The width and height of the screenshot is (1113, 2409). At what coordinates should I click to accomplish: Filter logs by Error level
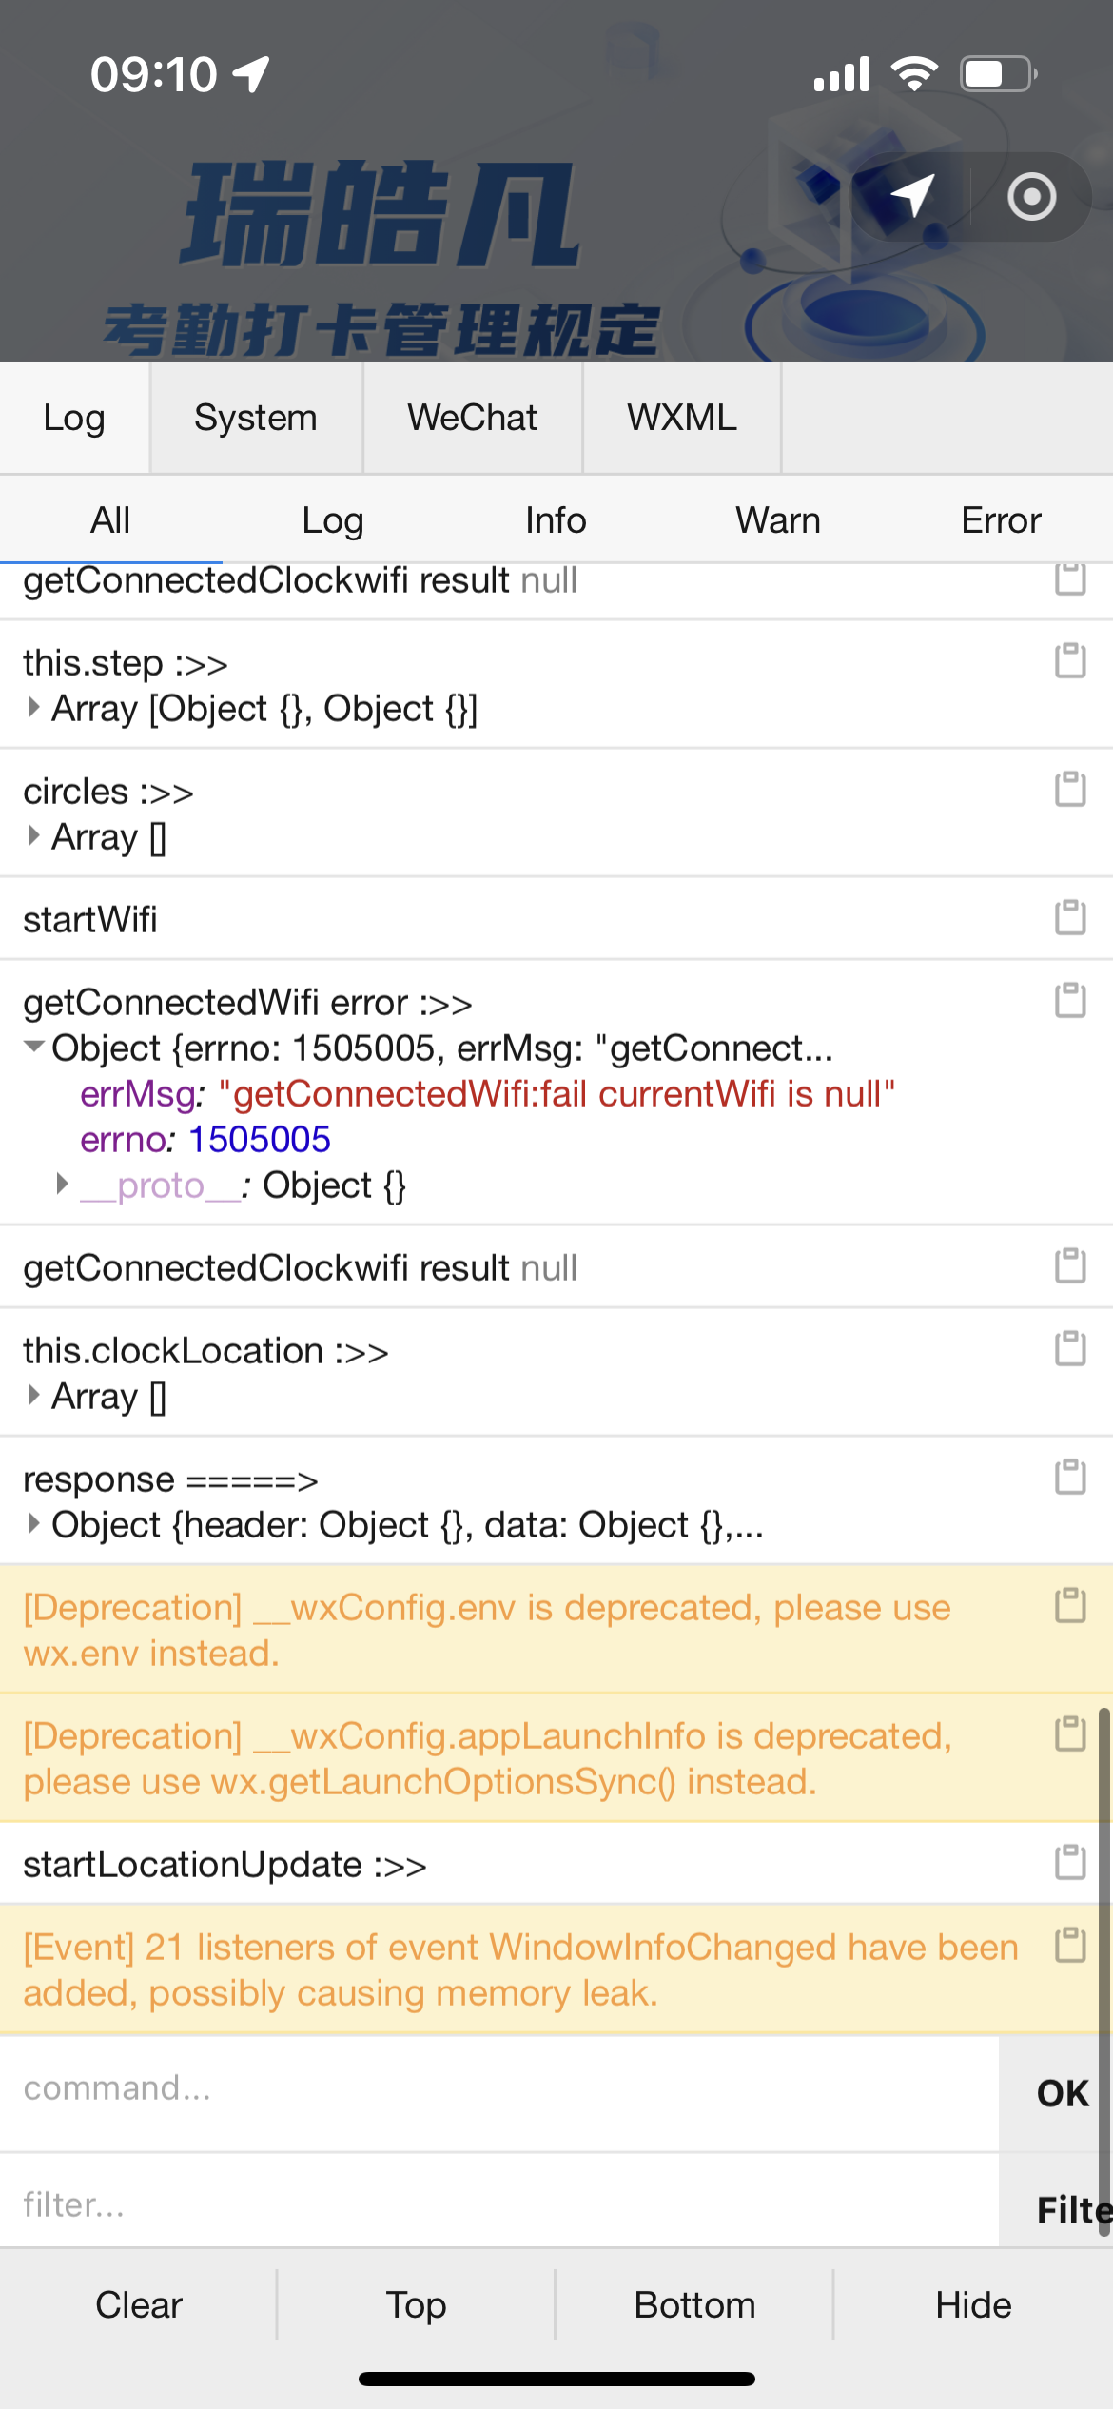pyautogui.click(x=1001, y=520)
